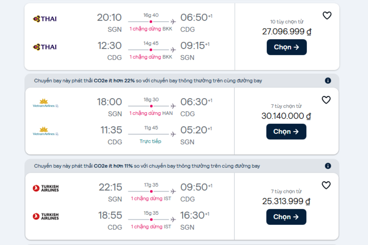Open '10 tùy chọn từ' price options
Screen dimensions: 368x245
(x=287, y=22)
